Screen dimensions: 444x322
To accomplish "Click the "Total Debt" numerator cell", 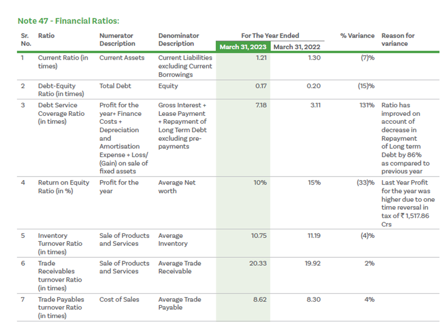I will (115, 86).
